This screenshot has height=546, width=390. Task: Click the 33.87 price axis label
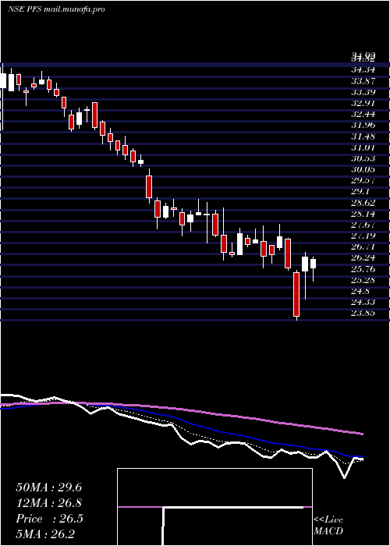[363, 81]
